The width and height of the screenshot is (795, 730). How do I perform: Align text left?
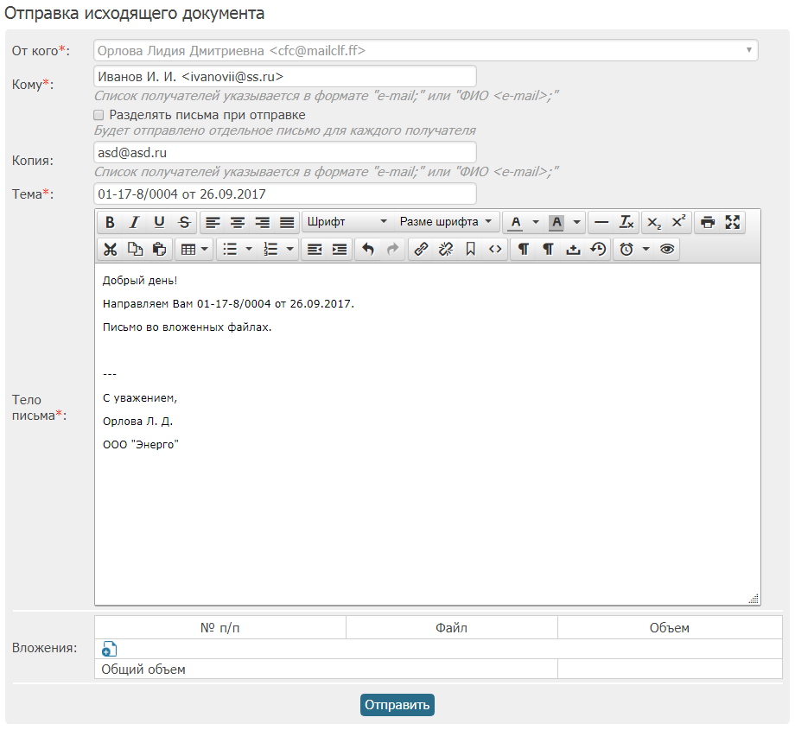tap(213, 222)
